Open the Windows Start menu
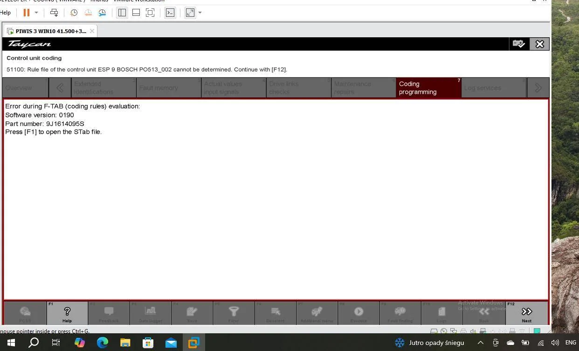This screenshot has height=351, width=579. (x=11, y=343)
